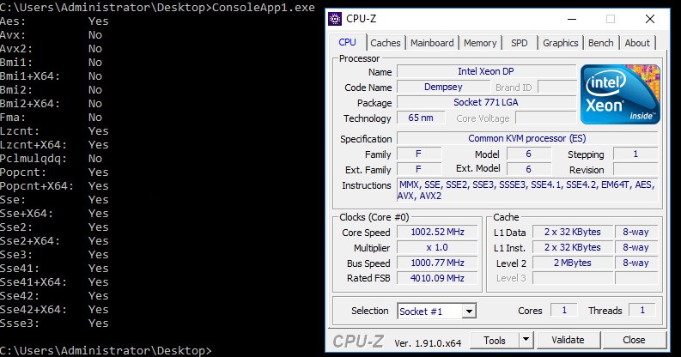This screenshot has width=681, height=357.
Task: Click the Tools button
Action: tap(495, 340)
